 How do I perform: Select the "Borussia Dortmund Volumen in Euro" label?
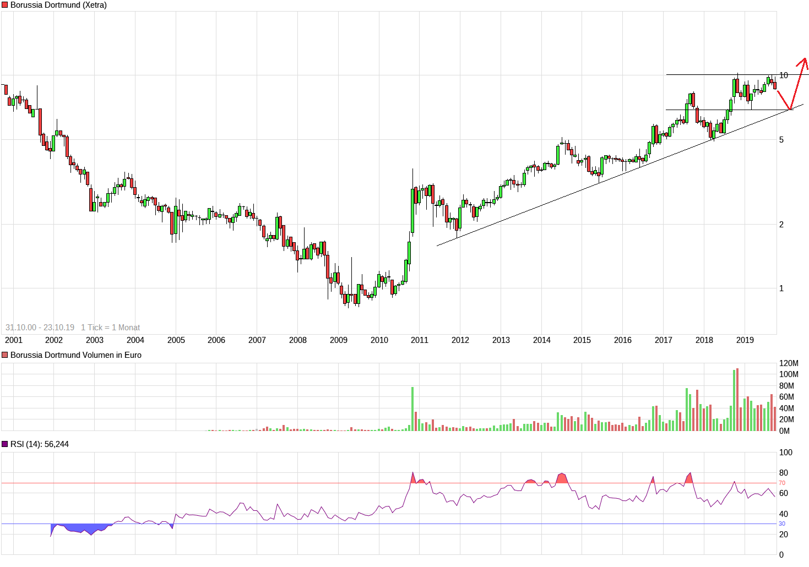coord(76,355)
